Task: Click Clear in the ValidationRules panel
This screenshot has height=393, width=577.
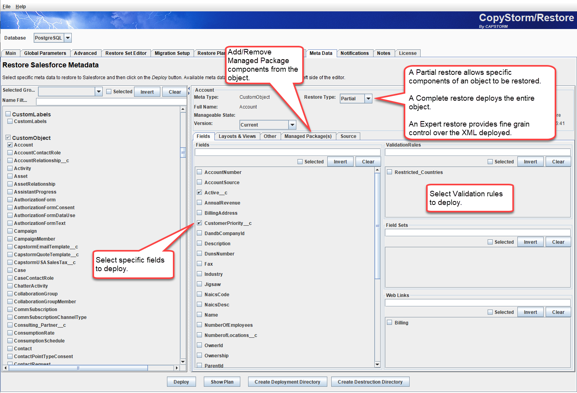Action: click(558, 161)
